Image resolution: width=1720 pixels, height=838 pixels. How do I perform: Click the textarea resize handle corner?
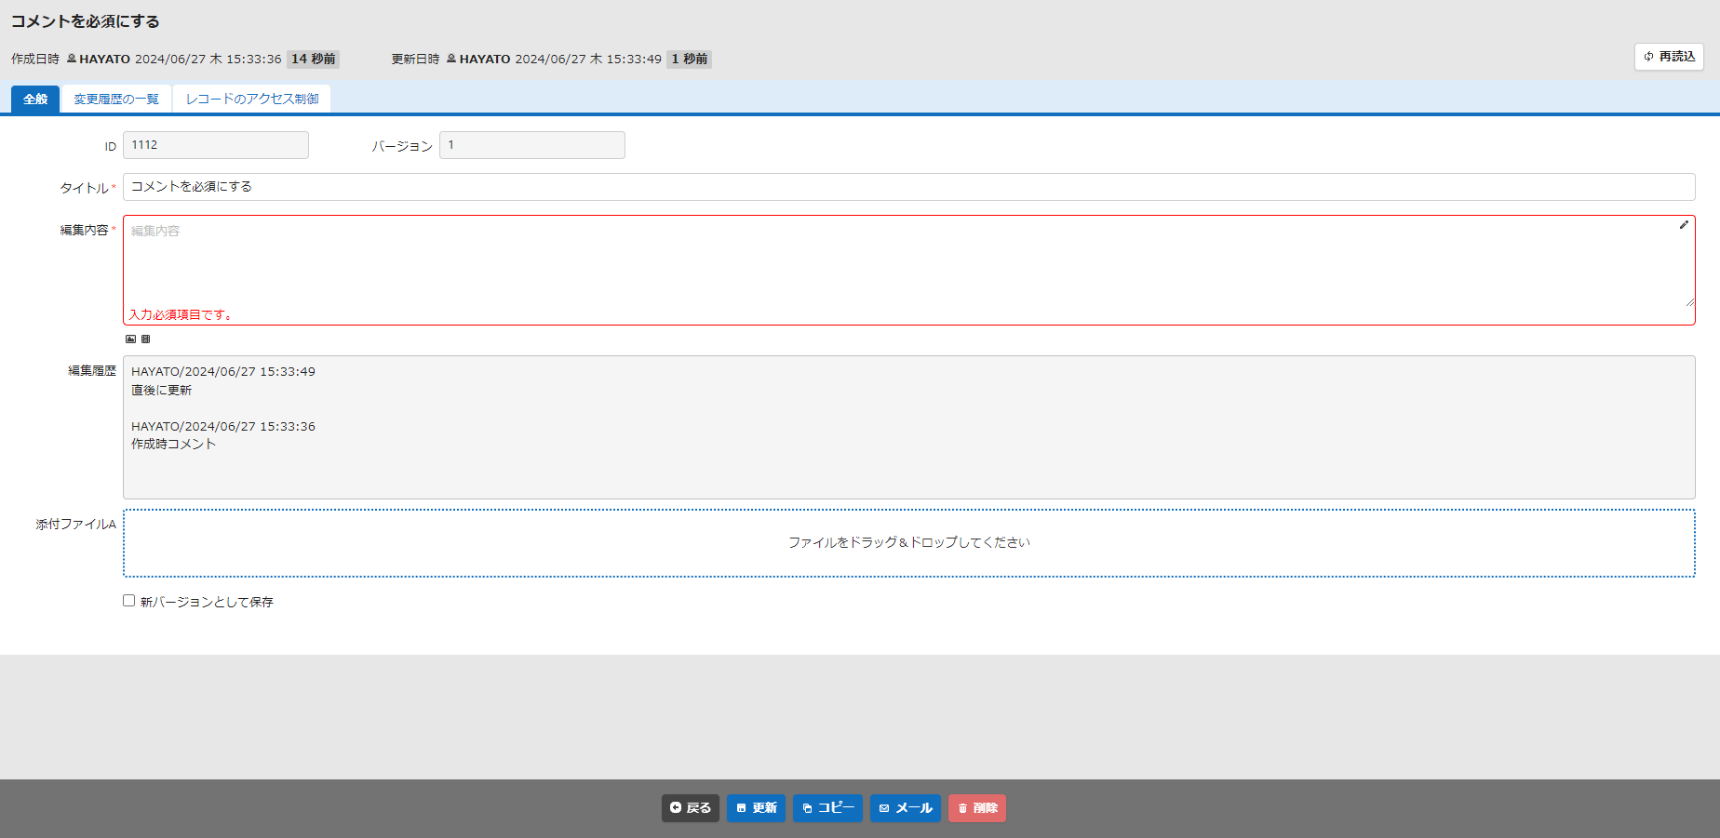pos(1689,301)
